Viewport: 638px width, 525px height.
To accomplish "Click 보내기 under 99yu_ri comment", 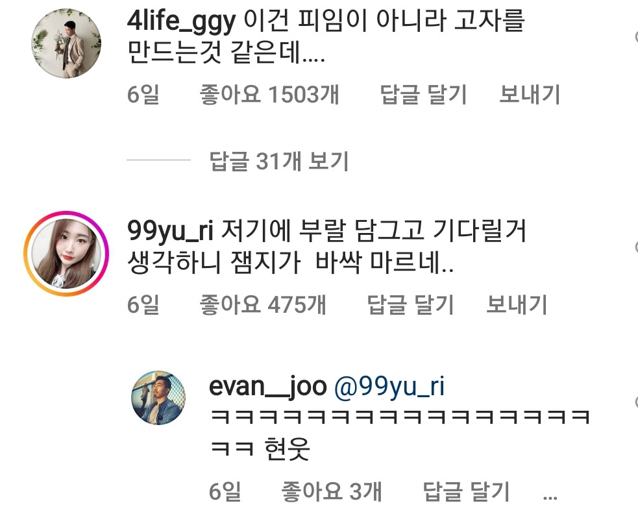I will coord(517,304).
